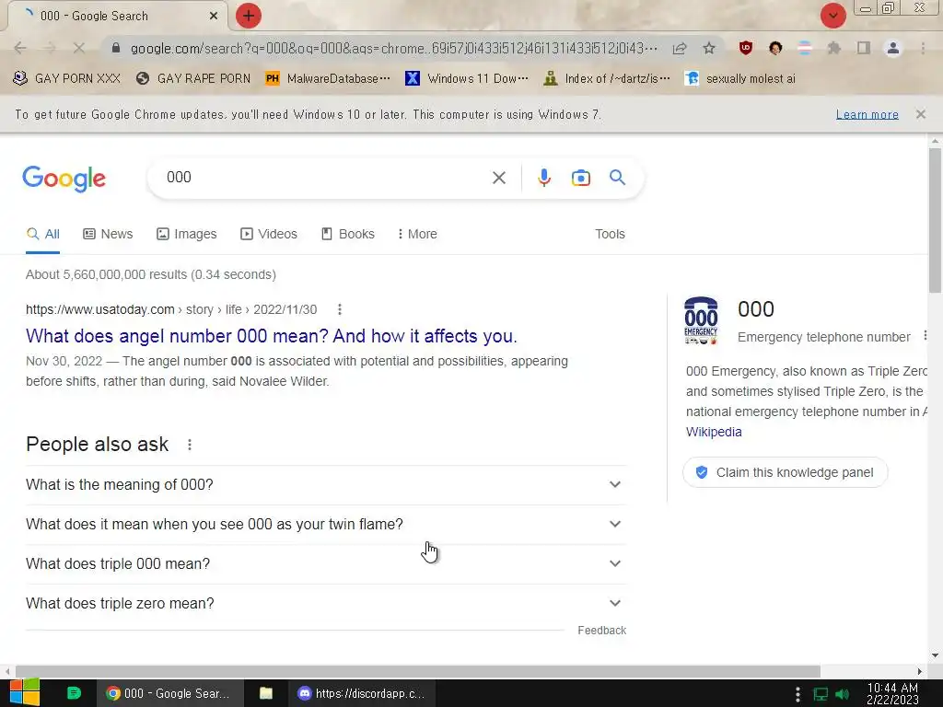Click the 000 Emergency logo thumbnail
The width and height of the screenshot is (943, 707).
701,320
